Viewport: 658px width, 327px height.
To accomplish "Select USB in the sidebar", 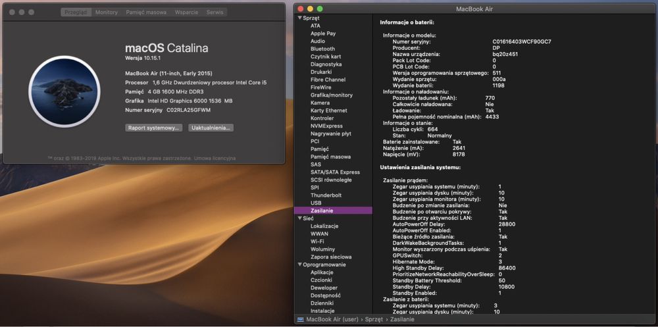I will pos(316,203).
